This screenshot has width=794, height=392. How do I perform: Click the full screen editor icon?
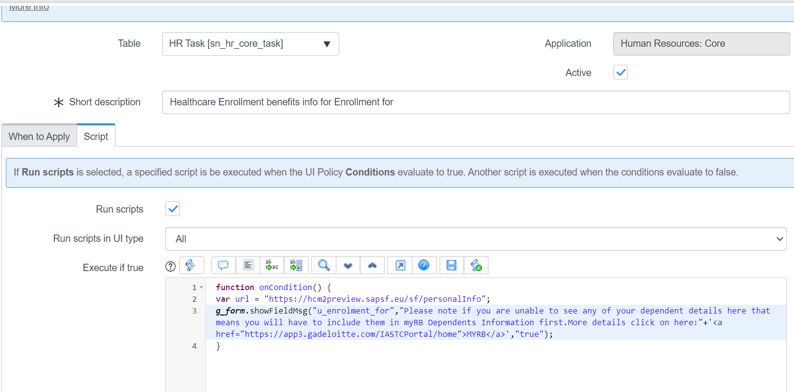[400, 265]
